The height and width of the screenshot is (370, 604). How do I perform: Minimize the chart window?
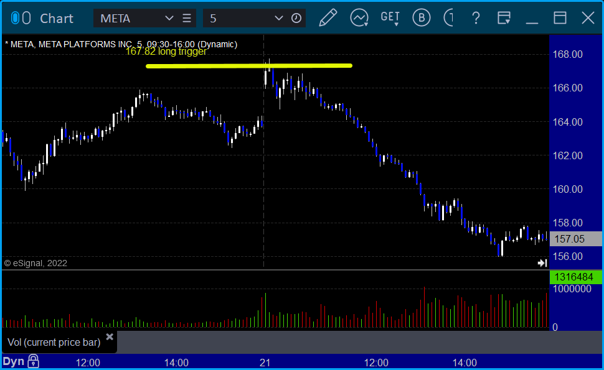[532, 22]
